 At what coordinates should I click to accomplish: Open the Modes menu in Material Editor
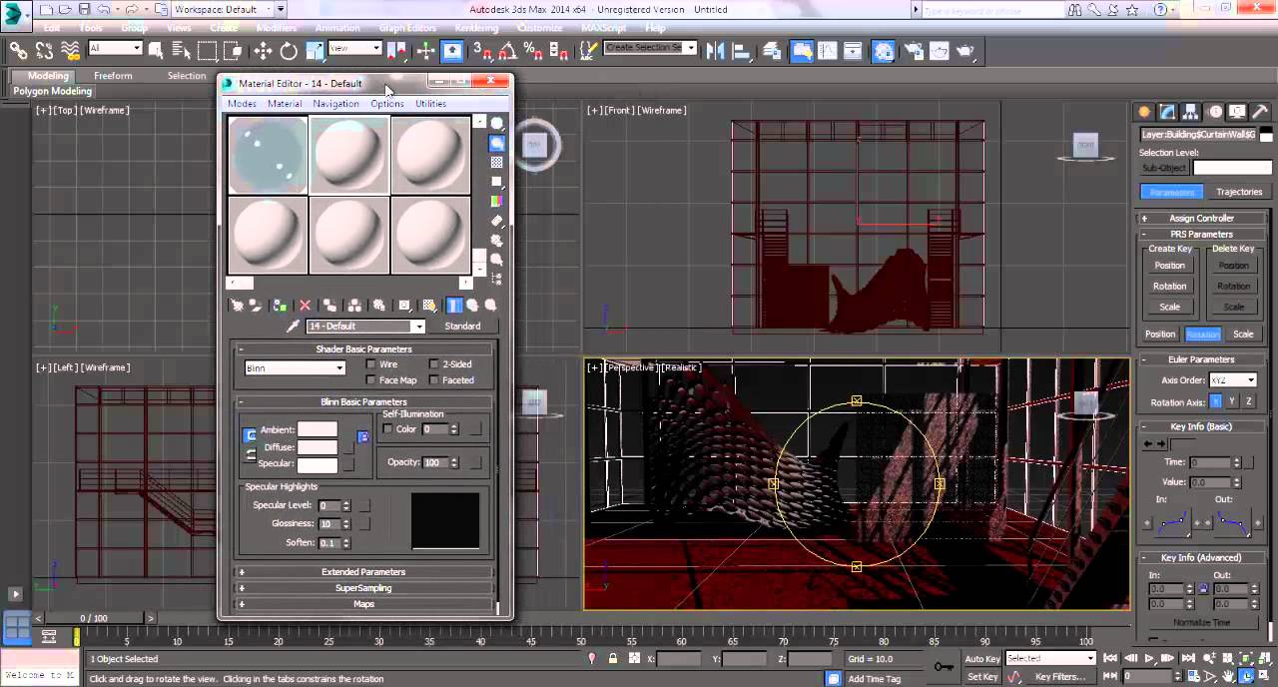(x=242, y=104)
